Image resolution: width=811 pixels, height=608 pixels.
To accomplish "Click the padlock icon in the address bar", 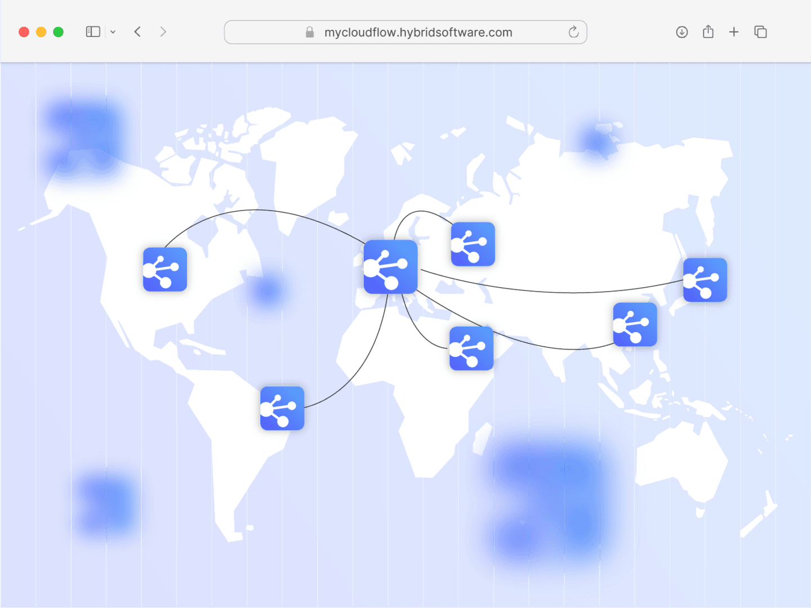I will tap(310, 32).
